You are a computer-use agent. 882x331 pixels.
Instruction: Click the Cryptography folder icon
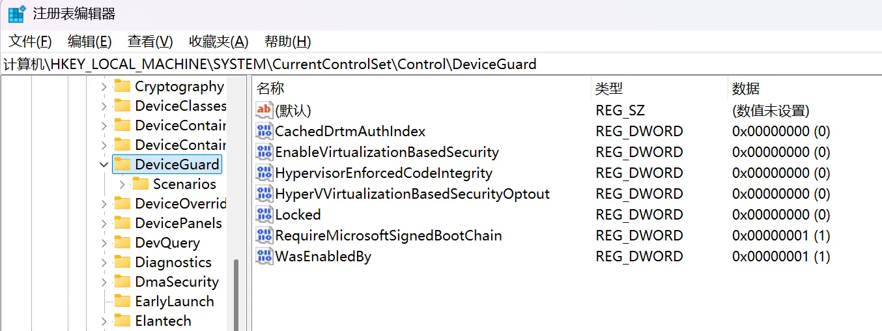122,86
